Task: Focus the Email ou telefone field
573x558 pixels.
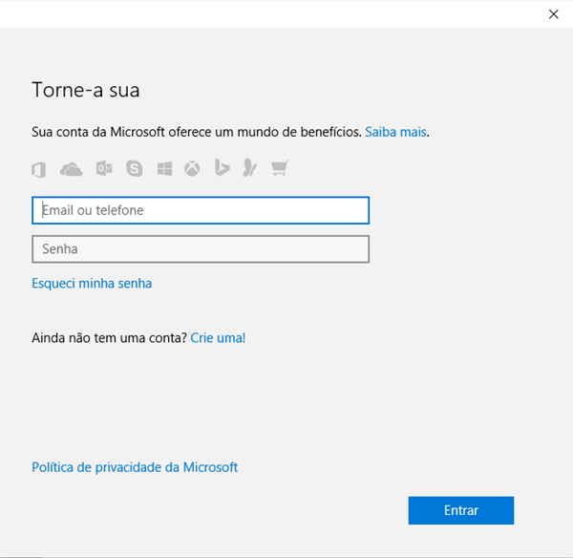Action: (201, 210)
